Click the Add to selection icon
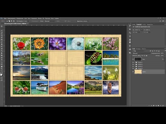 [9, 21]
